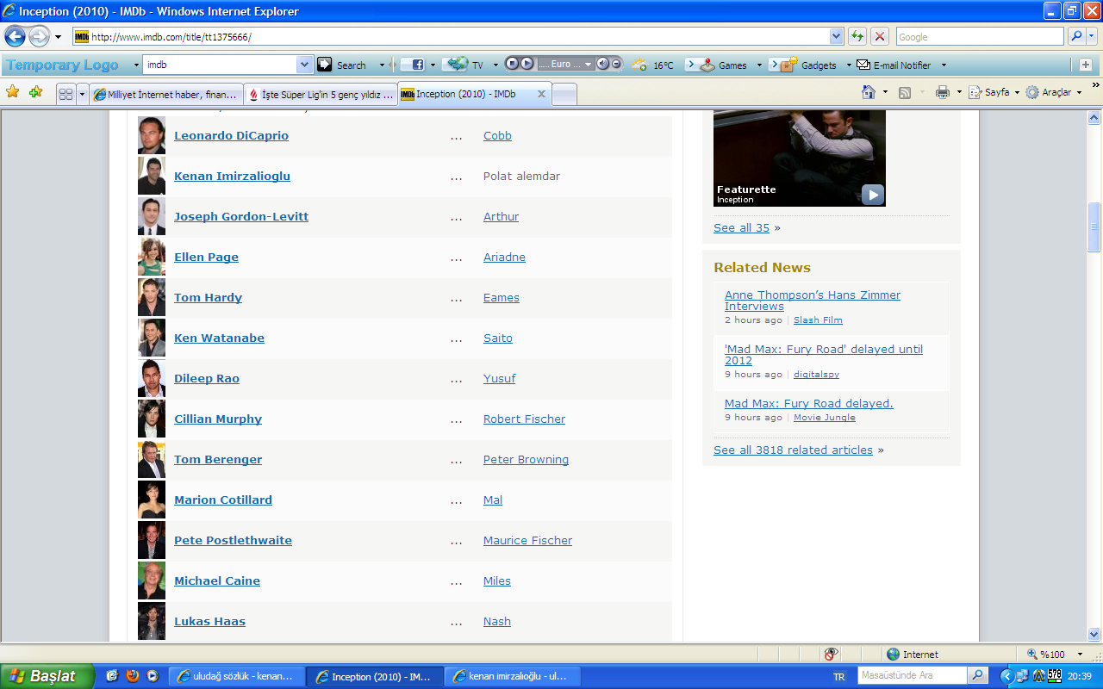This screenshot has width=1103, height=689.
Task: Launch Internet Explorer from Quick Launch
Action: click(x=112, y=676)
